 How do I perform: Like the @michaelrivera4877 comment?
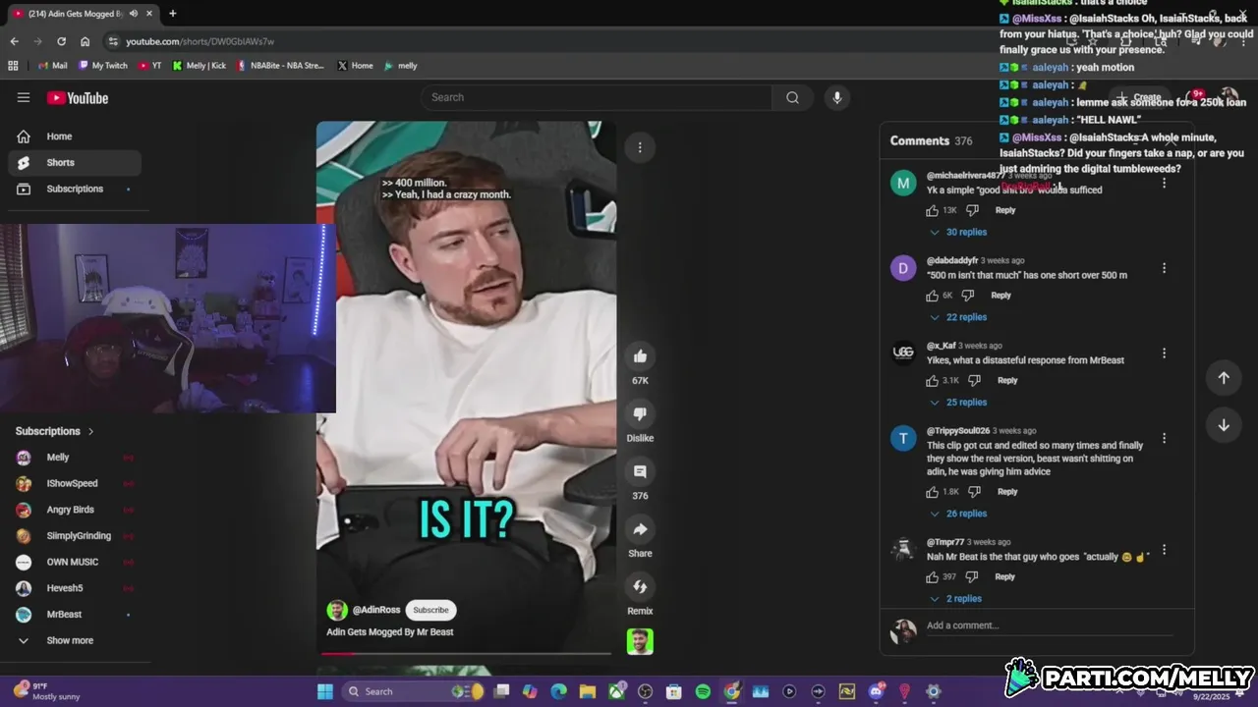point(933,210)
